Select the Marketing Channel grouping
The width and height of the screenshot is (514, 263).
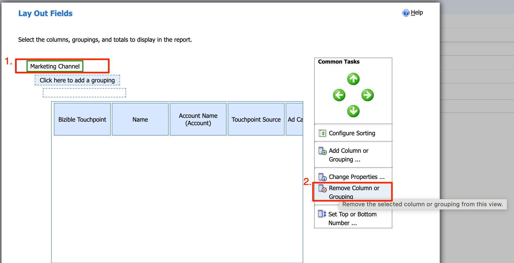[55, 66]
